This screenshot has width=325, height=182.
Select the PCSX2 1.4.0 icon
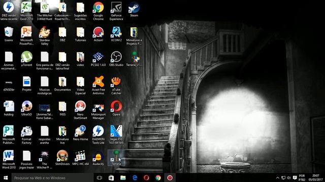(x=98, y=59)
